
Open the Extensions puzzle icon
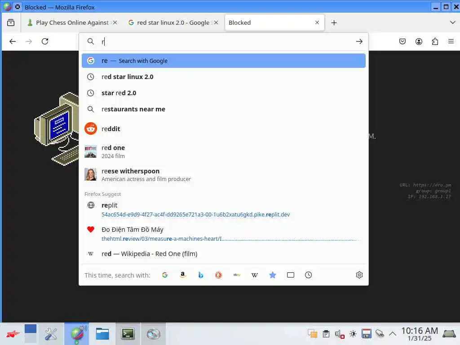(435, 41)
